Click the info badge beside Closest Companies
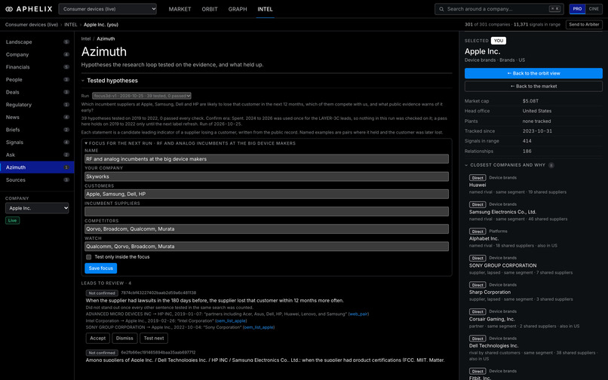Viewport: 608px width, 380px height. point(551,165)
